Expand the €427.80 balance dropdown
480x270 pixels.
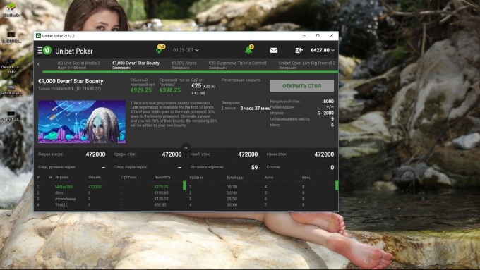323,50
